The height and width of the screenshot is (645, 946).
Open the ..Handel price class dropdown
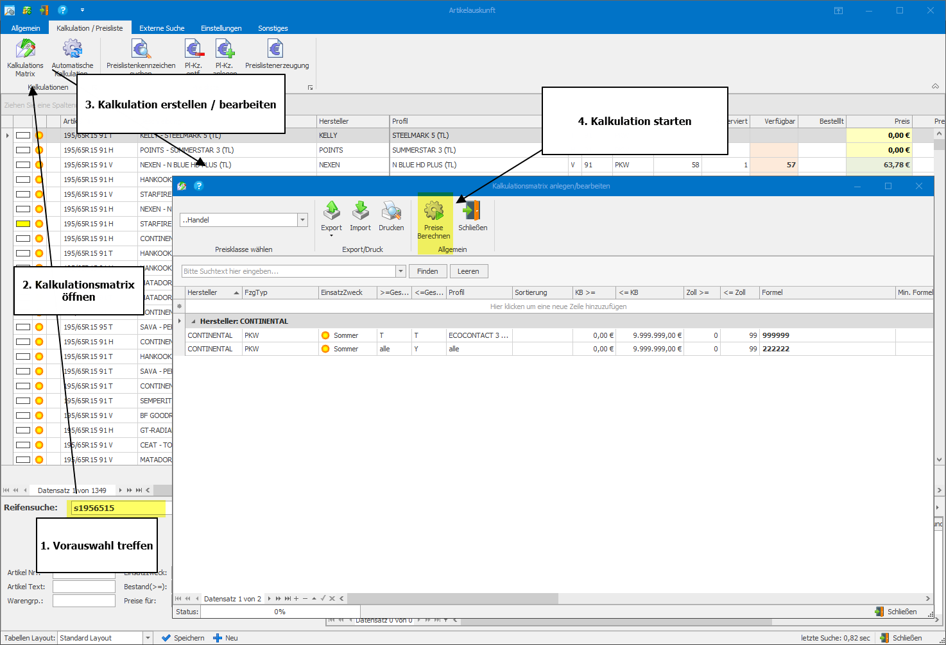click(x=302, y=220)
